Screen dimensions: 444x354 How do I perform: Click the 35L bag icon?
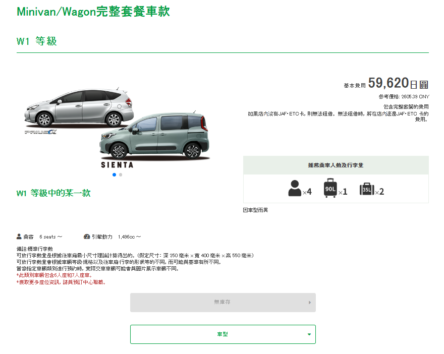point(366,189)
